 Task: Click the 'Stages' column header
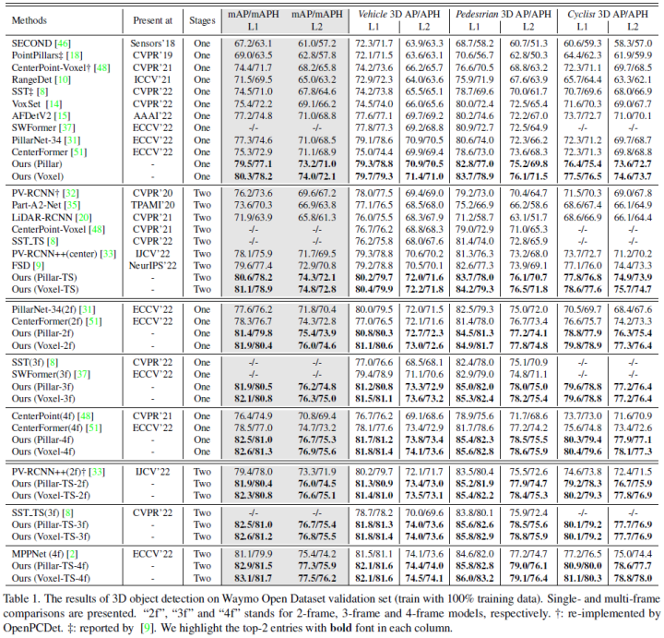(202, 20)
